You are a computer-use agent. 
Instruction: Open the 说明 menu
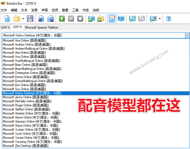click(96, 10)
